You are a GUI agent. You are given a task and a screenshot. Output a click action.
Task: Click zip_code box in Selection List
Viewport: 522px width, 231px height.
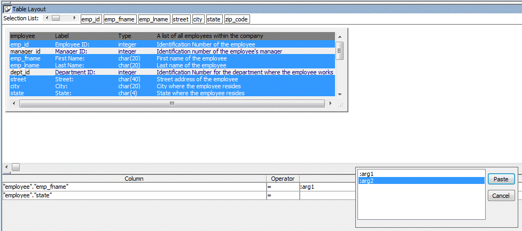237,19
